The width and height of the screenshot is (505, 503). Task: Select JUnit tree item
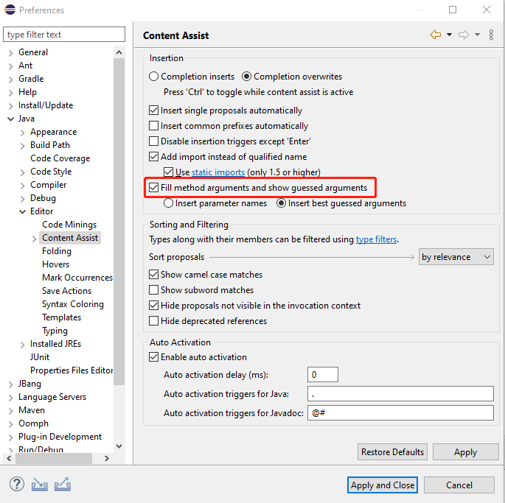[x=40, y=357]
